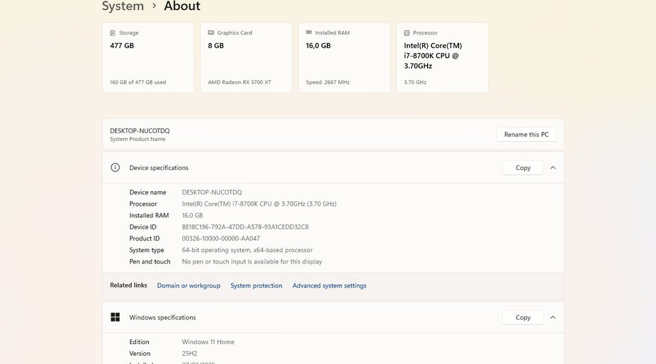Select the '160 GB of 477 GB used' text
The image size is (656, 364).
138,82
